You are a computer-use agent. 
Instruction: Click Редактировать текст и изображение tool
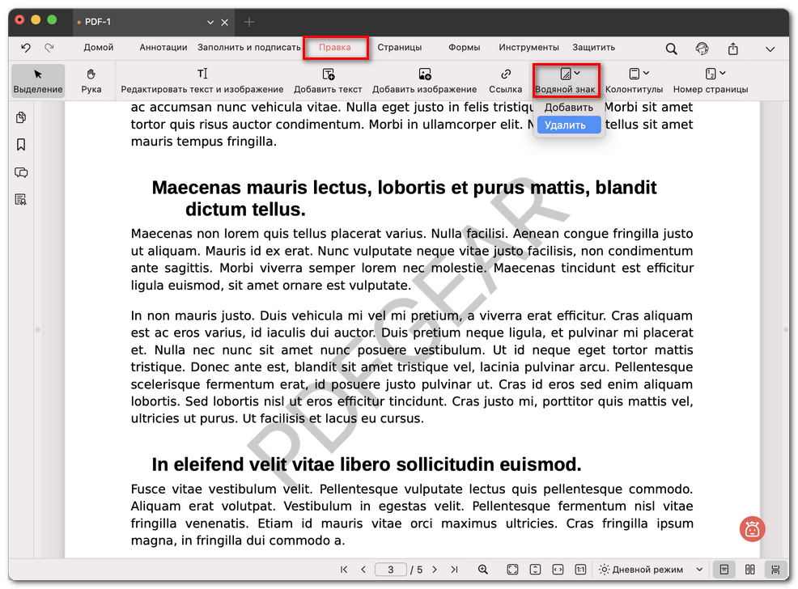click(x=202, y=80)
